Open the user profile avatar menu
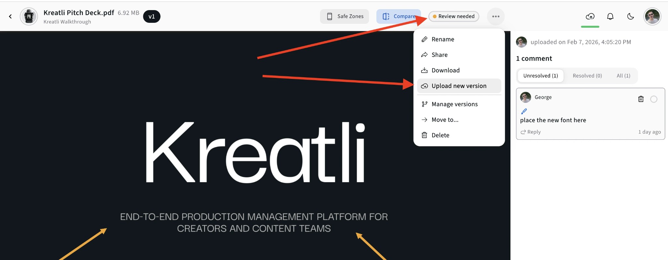The width and height of the screenshot is (668, 260). (652, 16)
